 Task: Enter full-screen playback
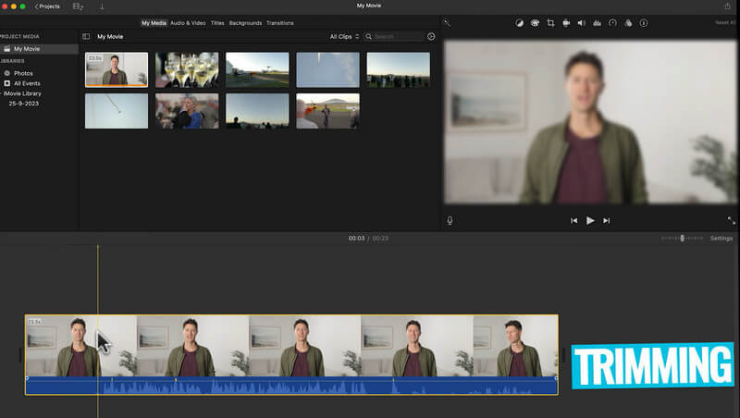tap(731, 220)
